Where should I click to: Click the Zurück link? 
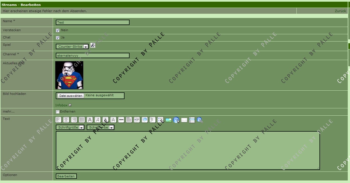point(340,11)
